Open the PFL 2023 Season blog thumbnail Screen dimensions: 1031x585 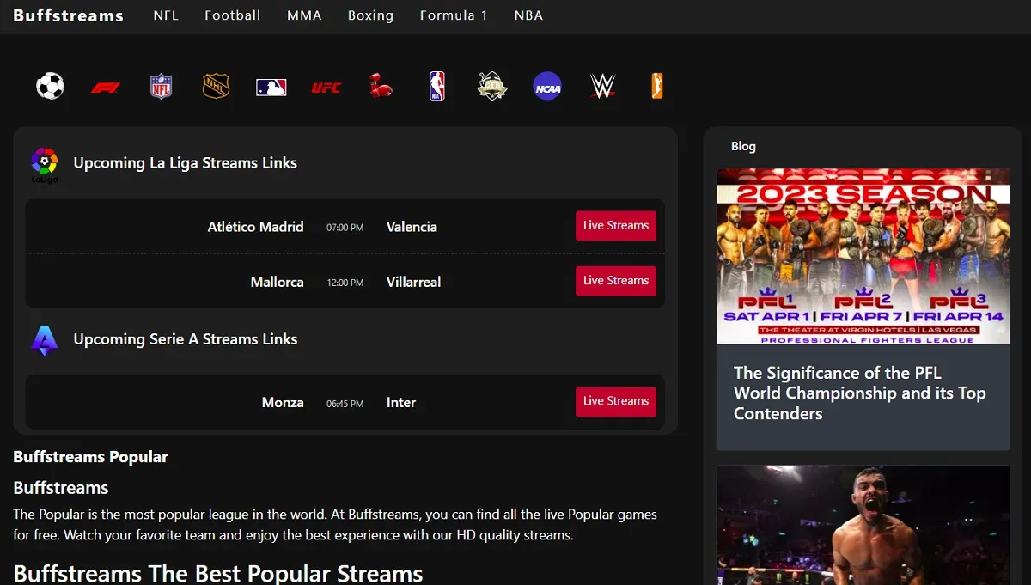[x=863, y=256]
